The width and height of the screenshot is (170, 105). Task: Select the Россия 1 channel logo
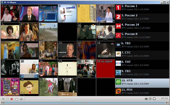pyautogui.click(x=118, y=8)
